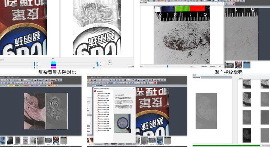Tick the bottom checkbox in background removal panel
The width and height of the screenshot is (270, 147).
(x=109, y=64)
